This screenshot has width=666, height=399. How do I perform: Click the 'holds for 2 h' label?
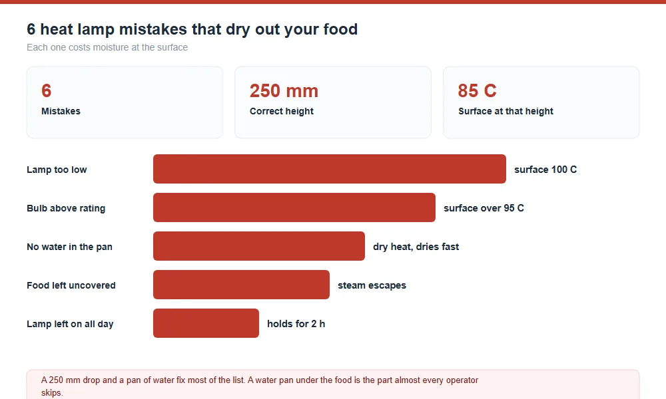(x=296, y=324)
